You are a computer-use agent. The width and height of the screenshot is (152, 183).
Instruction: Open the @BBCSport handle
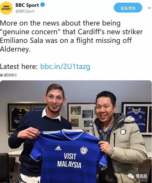point(25,11)
